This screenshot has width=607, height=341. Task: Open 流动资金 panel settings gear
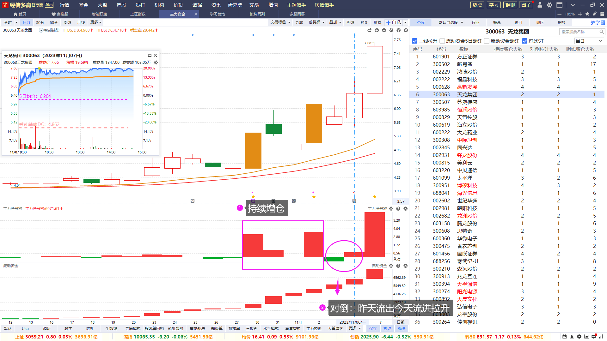(391, 266)
